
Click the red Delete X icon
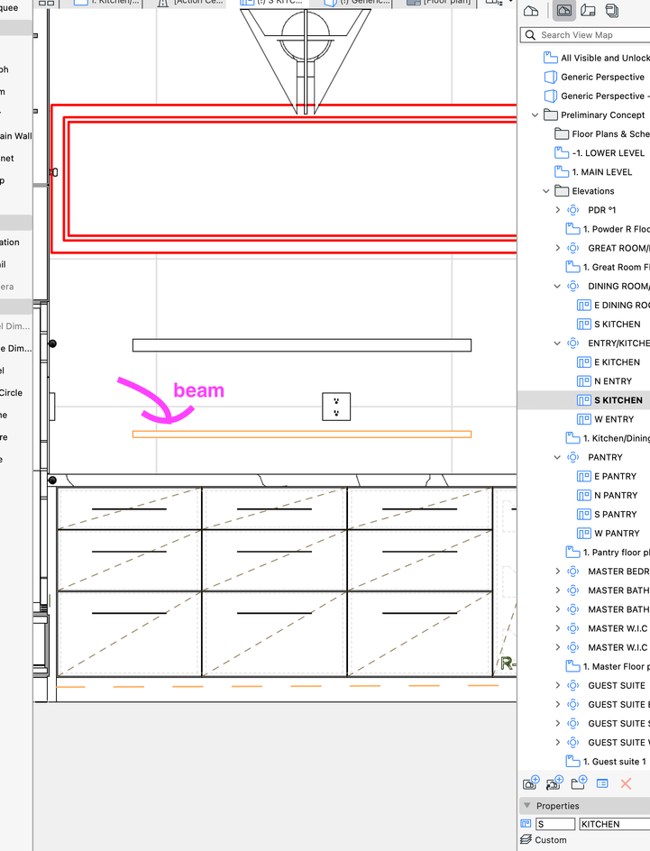pos(626,783)
